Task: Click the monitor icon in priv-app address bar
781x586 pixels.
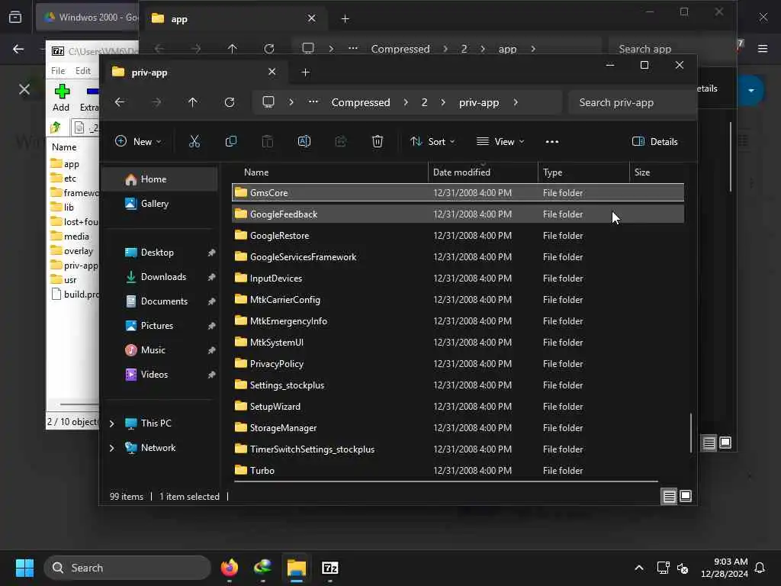Action: point(268,102)
